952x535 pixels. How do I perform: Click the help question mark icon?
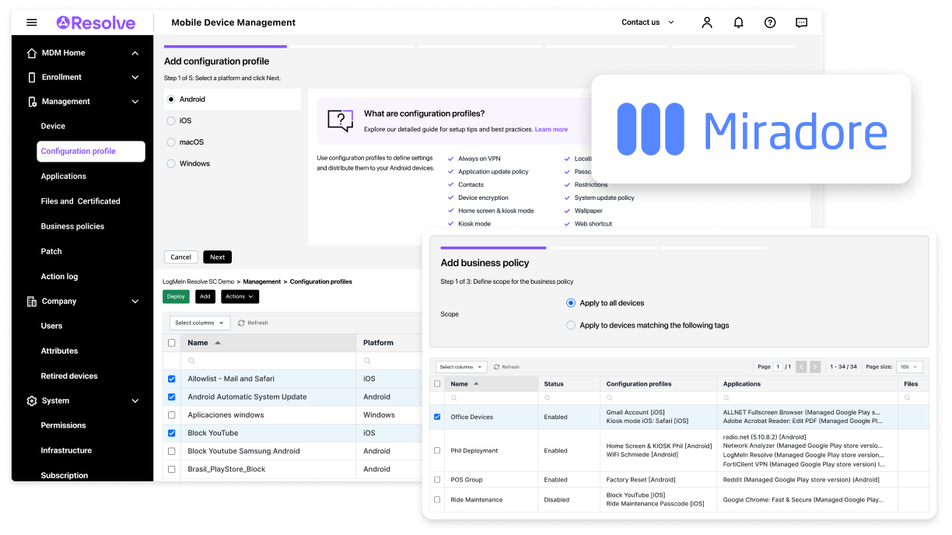point(769,23)
